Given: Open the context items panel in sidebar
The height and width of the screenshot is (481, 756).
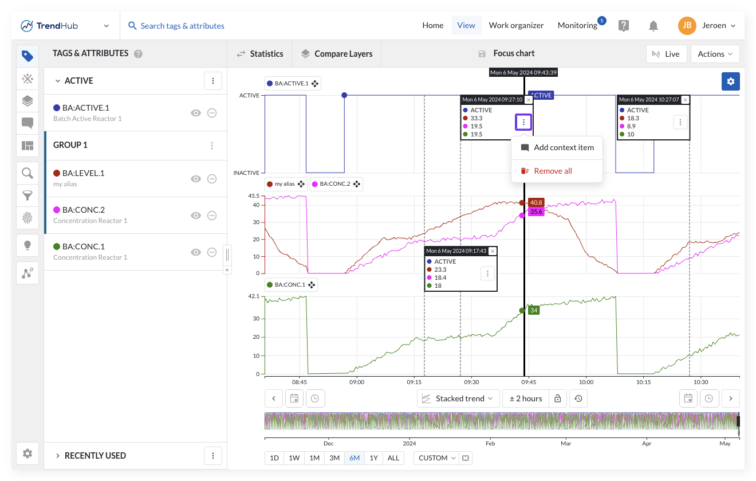Looking at the screenshot, I should (x=27, y=123).
